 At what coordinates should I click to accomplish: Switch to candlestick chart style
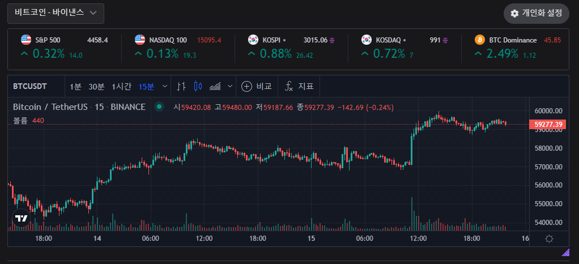click(198, 87)
